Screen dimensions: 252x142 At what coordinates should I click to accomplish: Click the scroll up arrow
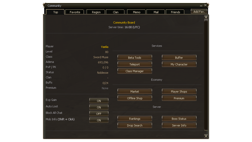click(x=206, y=17)
